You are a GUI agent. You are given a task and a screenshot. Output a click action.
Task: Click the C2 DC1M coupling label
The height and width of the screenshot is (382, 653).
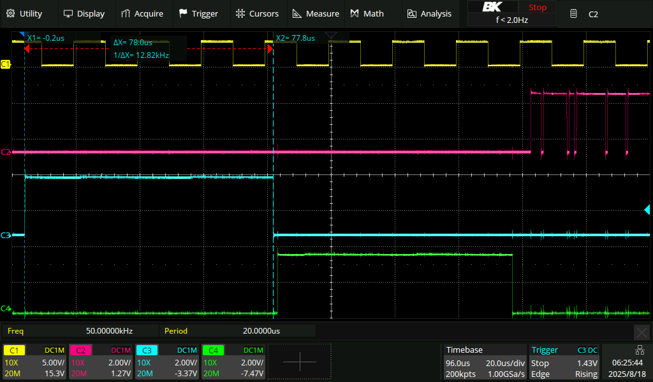(121, 350)
